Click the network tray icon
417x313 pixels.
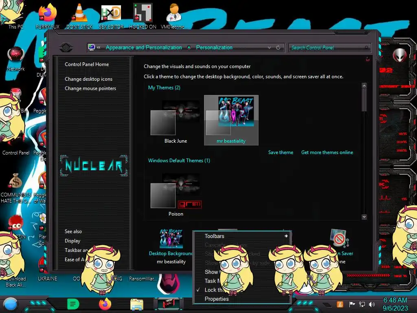[362, 304]
